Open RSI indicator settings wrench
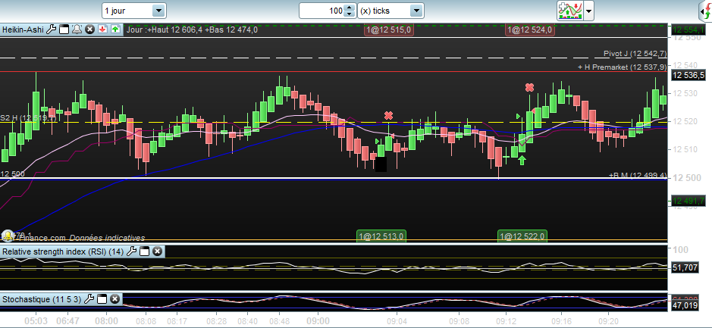The width and height of the screenshot is (712, 328). coord(131,251)
